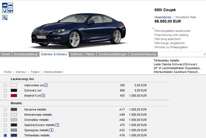Click the '98.550,00 EUR' total price
The image size is (206, 138).
click(x=168, y=21)
